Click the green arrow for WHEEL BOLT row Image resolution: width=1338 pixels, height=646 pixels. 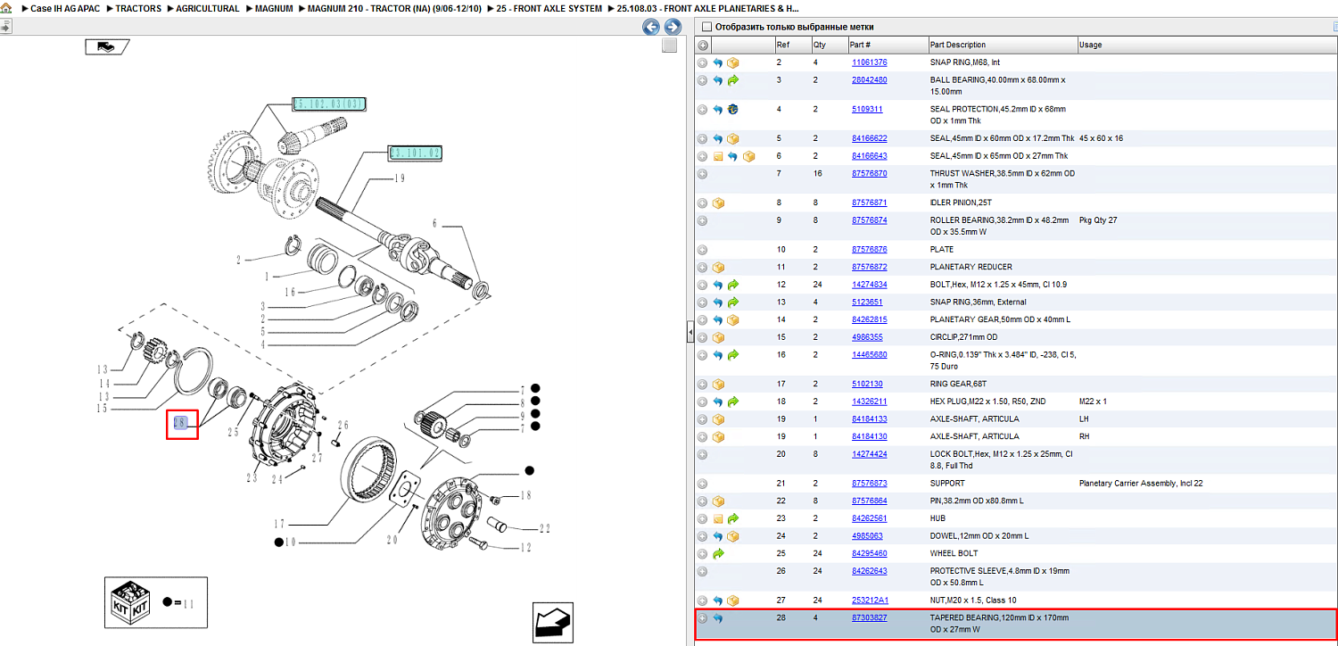click(x=718, y=553)
